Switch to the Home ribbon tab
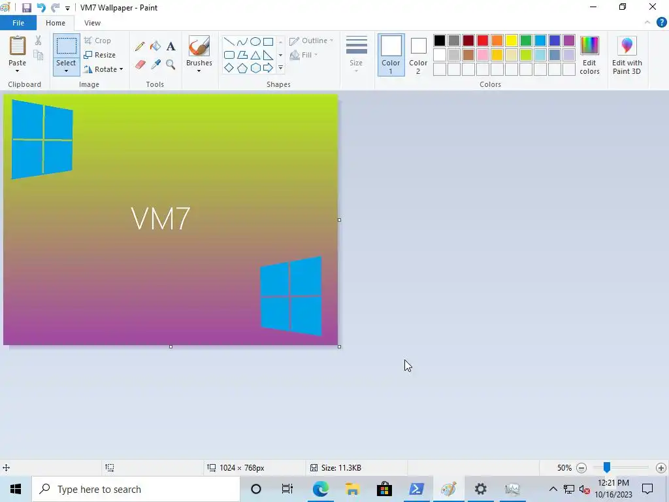Screen dimensions: 669x502 coord(56,23)
